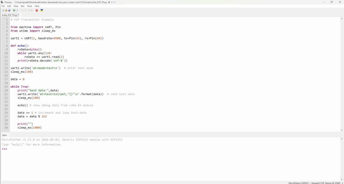Open the Edit menu

click(x=9, y=6)
